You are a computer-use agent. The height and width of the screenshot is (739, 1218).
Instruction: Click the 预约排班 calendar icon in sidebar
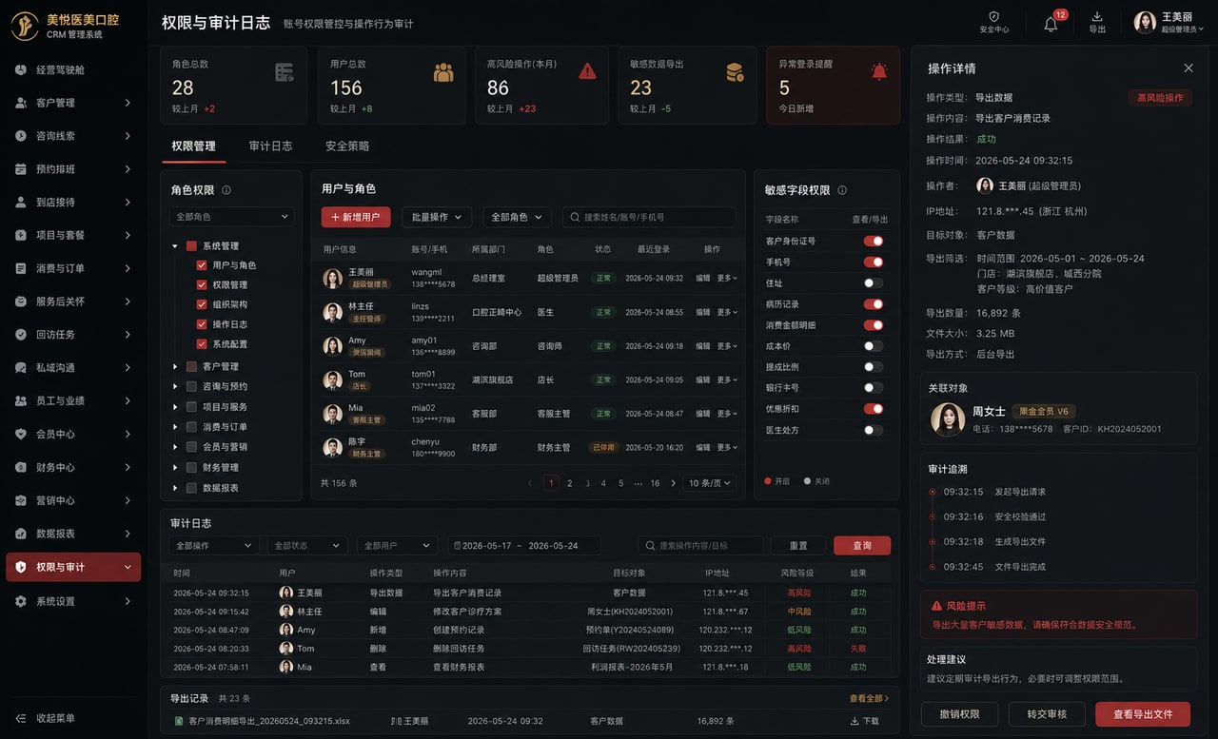point(21,169)
